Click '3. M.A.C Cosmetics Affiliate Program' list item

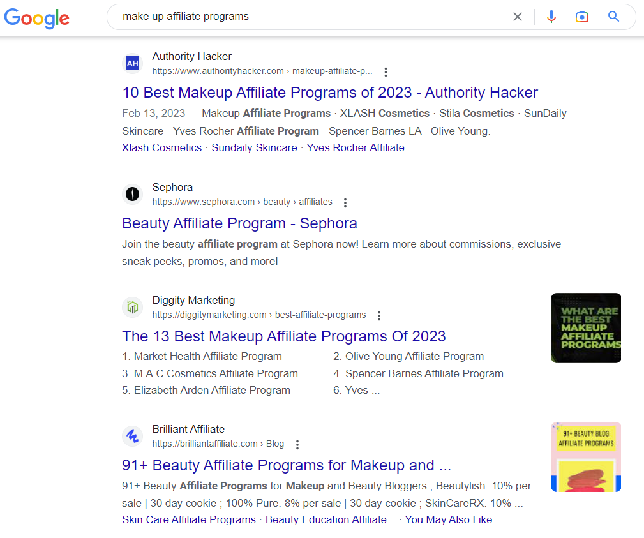(210, 373)
